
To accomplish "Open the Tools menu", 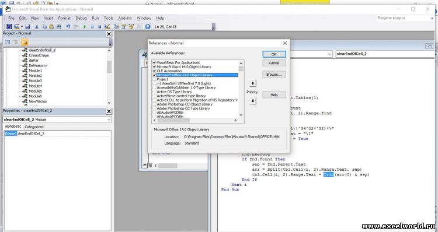I will tap(109, 18).
